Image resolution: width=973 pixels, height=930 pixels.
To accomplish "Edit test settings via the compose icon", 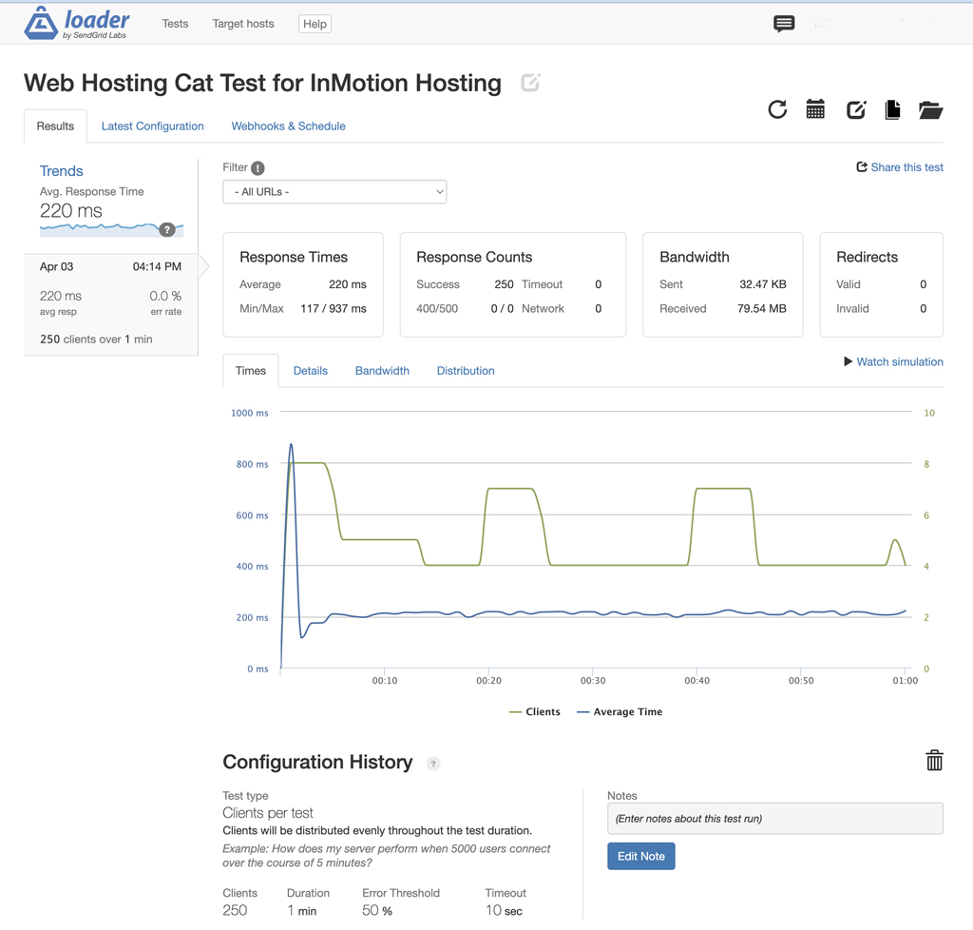I will (854, 109).
